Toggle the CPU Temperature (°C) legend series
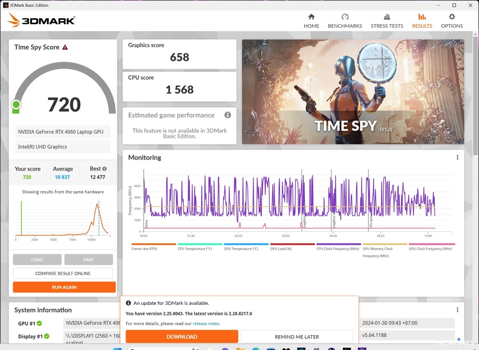Screen dimensions: 479x350 [200, 246]
